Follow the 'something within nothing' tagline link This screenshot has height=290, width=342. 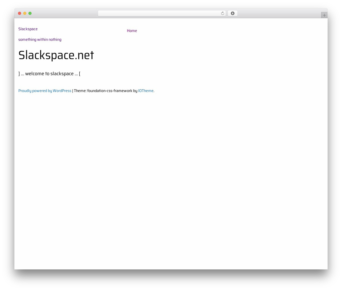[40, 40]
